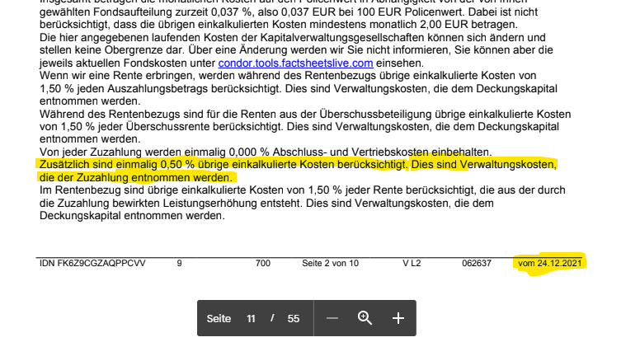Click line starting 'berücksichtigt, dass die übrigen'
This screenshot has width=626, height=342.
tap(279, 25)
